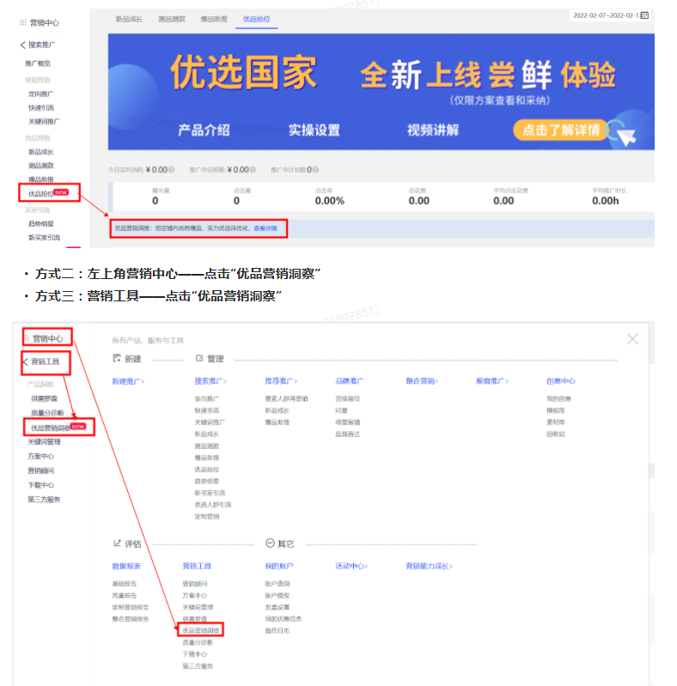Click the 评估 chart icon
The width and height of the screenshot is (677, 686).
coord(117,543)
